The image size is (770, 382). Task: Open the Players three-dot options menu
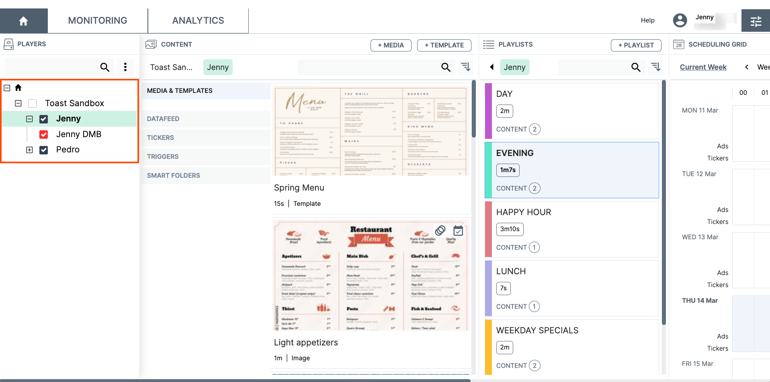125,67
